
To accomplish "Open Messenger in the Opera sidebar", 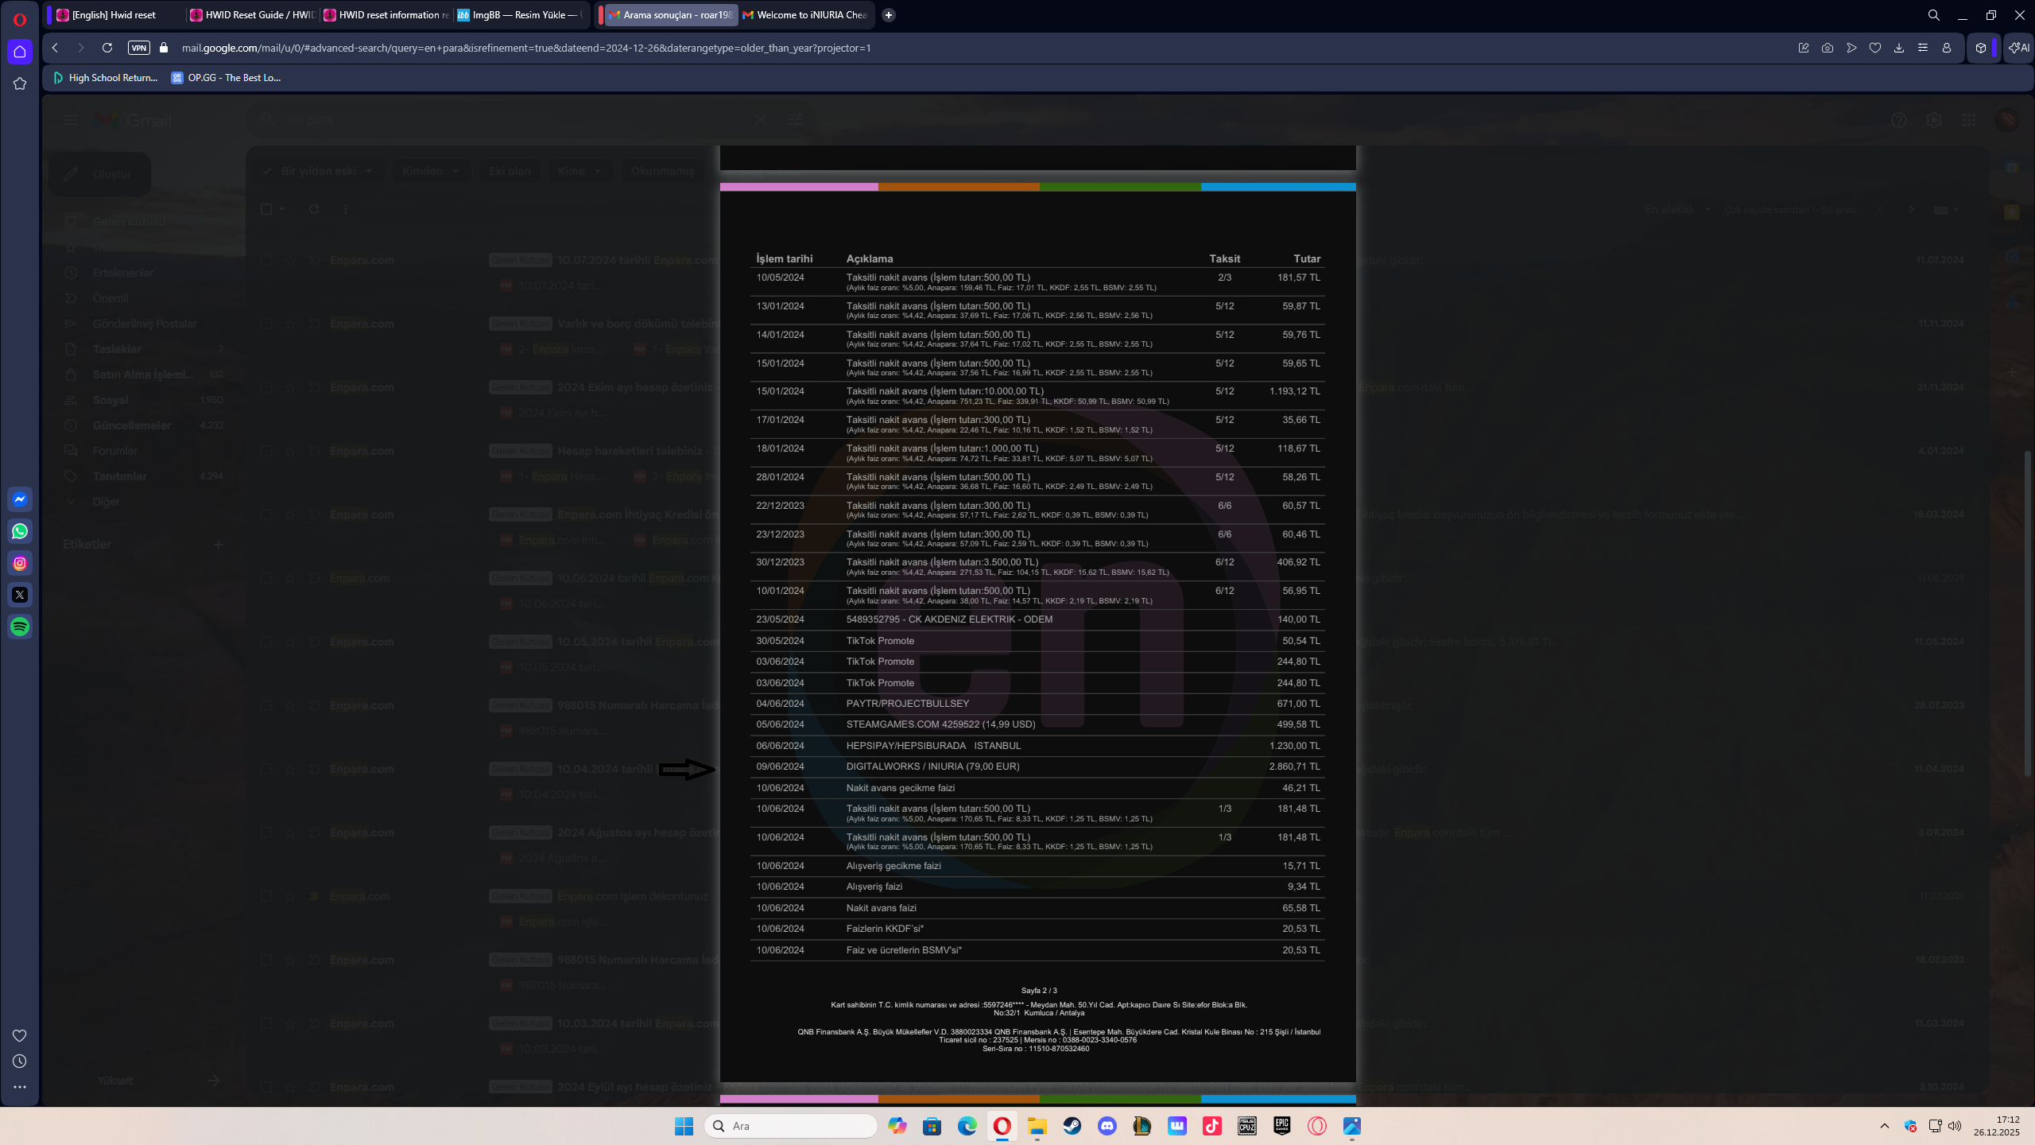I will [x=20, y=499].
